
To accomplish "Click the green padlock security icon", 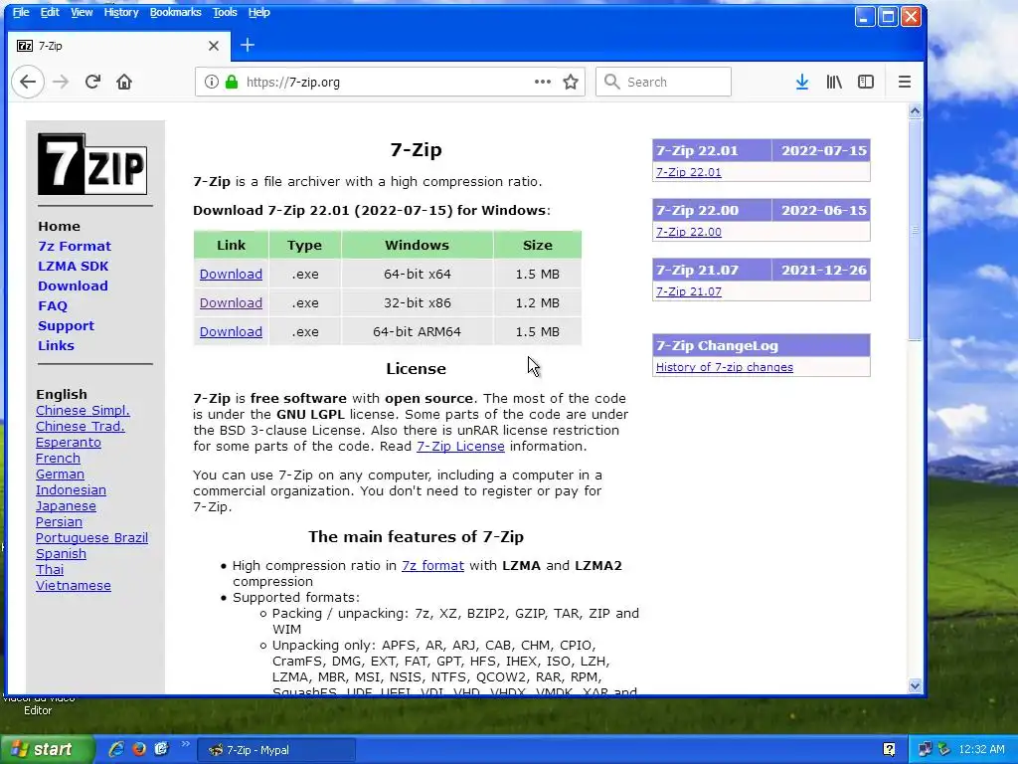I will pyautogui.click(x=232, y=82).
